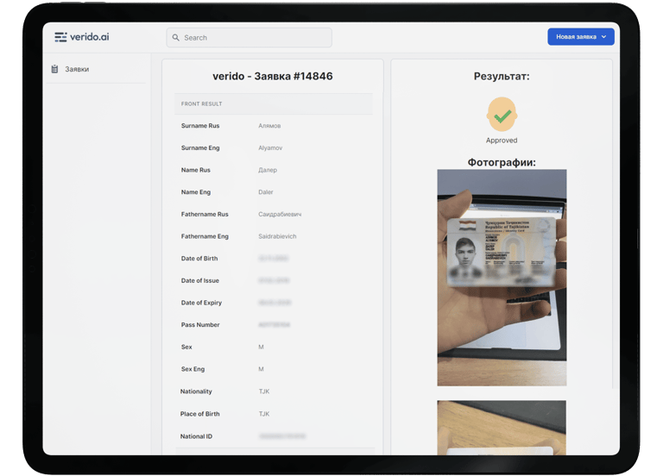Select the Surname Eng value Alyamov
Viewport: 663px width, 476px height.
tap(270, 147)
